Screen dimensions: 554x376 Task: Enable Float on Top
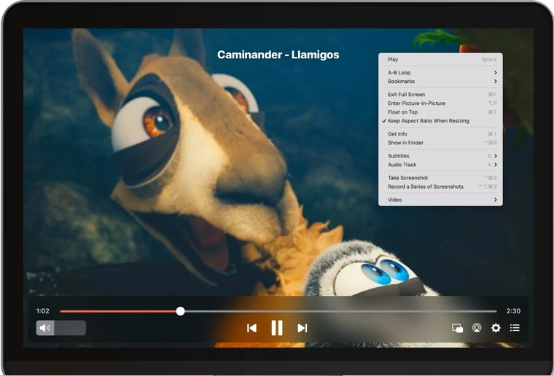coord(440,112)
